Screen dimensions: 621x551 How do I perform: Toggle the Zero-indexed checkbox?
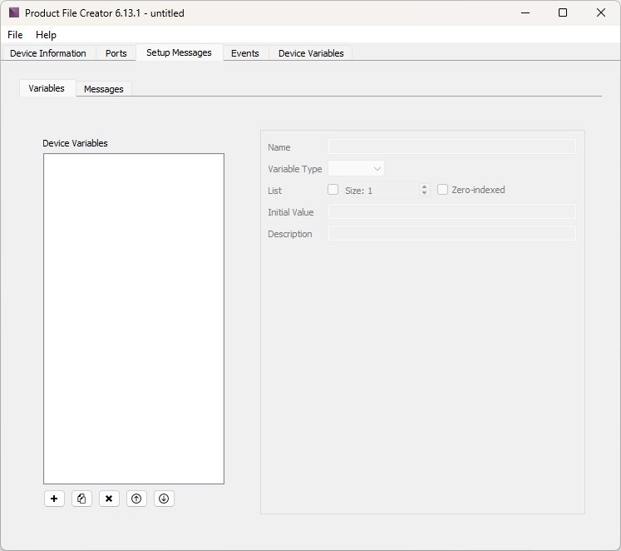[x=442, y=190]
